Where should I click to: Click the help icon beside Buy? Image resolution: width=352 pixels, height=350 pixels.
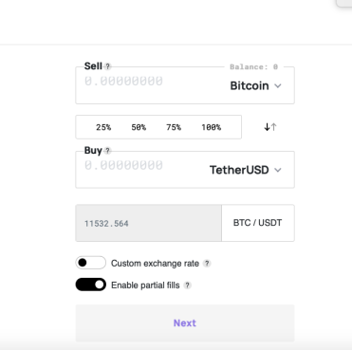pos(107,151)
